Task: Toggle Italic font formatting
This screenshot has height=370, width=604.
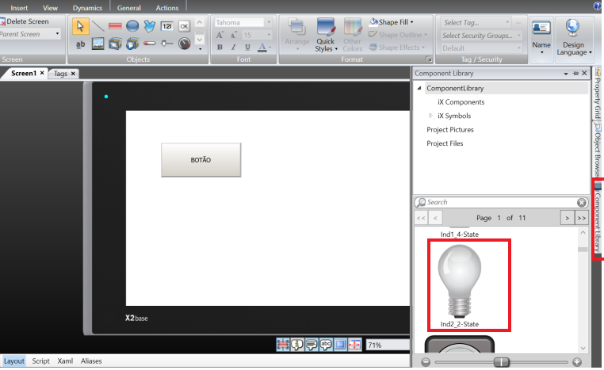Action: point(234,48)
